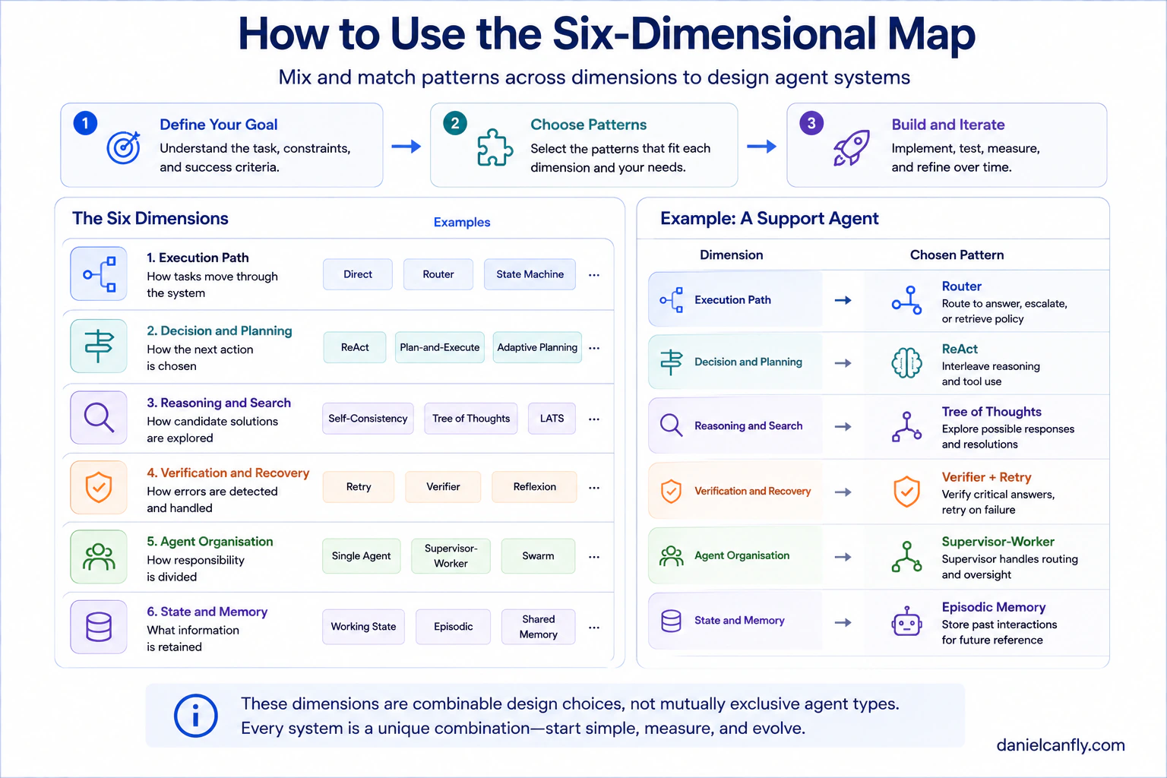
Task: Click the magnifying glass icon for Reasoning and Search
Action: (x=99, y=417)
